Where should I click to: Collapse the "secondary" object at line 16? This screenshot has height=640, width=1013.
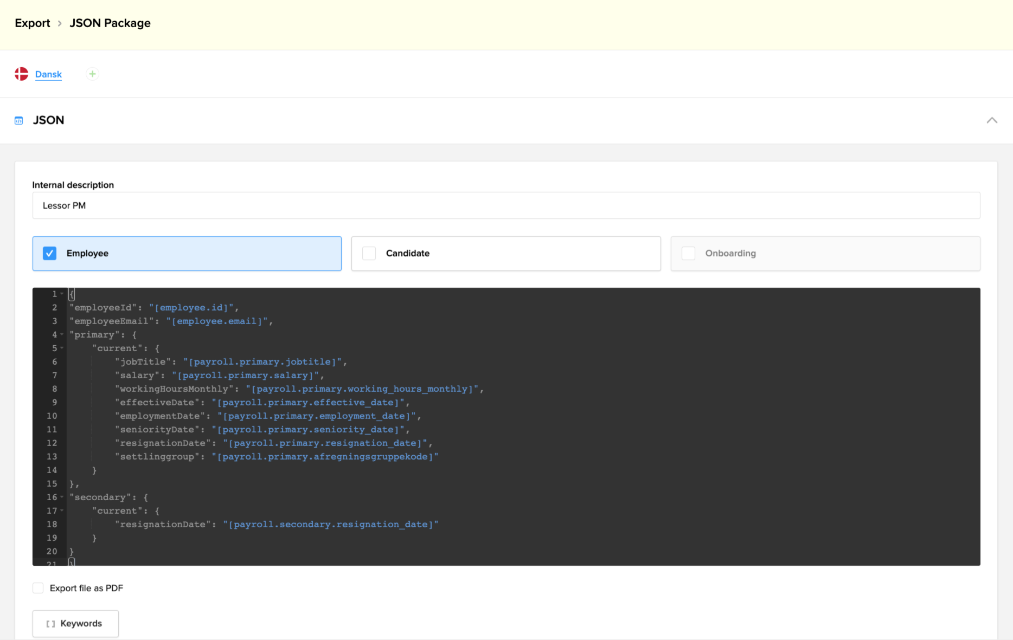(x=62, y=497)
